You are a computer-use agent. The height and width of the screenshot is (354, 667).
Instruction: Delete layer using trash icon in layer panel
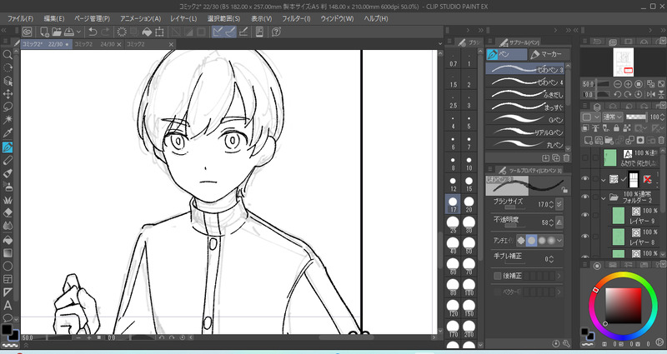pos(661,140)
